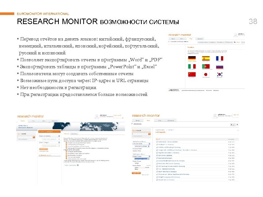Image resolution: width=263 pixels, height=197 pixels.
Task: Select the Chinese flag translation option
Action: [x=192, y=74]
